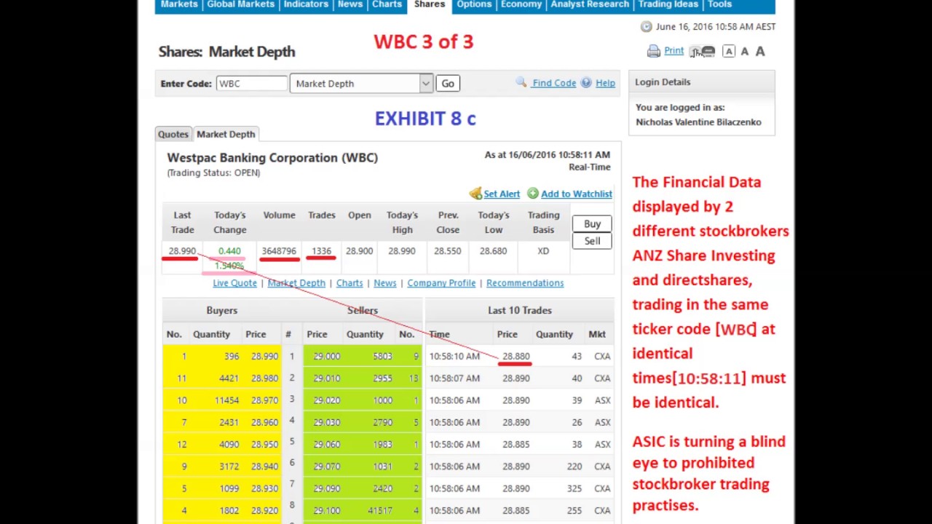Image resolution: width=932 pixels, height=524 pixels.
Task: Click trade time 10:58:07 AM
Action: pos(454,378)
